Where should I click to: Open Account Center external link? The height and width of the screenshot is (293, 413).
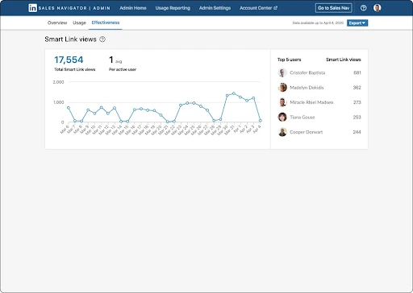point(258,8)
